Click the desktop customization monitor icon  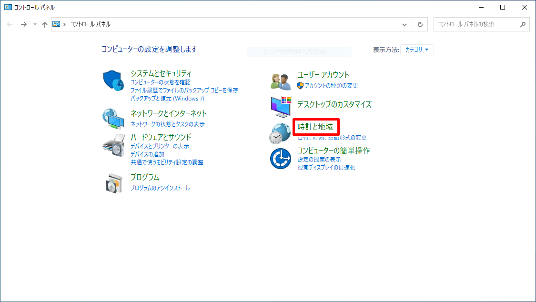[x=280, y=107]
